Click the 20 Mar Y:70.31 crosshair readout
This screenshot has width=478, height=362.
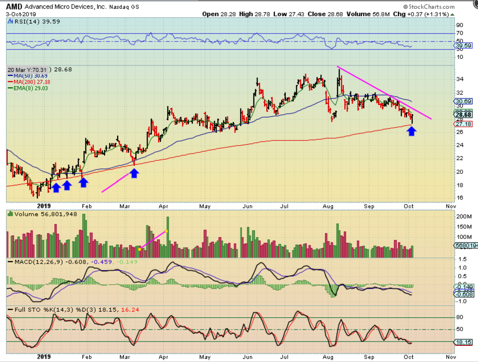(x=27, y=70)
